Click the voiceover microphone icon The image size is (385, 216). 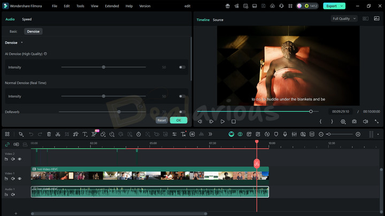(x=285, y=134)
